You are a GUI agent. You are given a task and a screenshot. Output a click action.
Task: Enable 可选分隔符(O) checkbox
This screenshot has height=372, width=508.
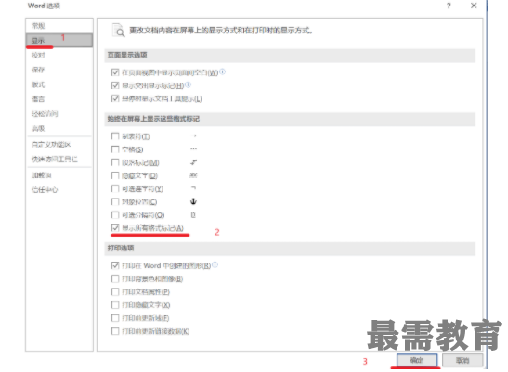(115, 214)
